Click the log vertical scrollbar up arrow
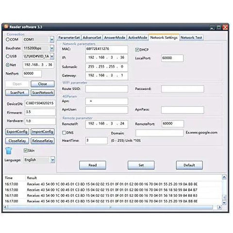Viewport: 233px width, 233px height. point(224,177)
